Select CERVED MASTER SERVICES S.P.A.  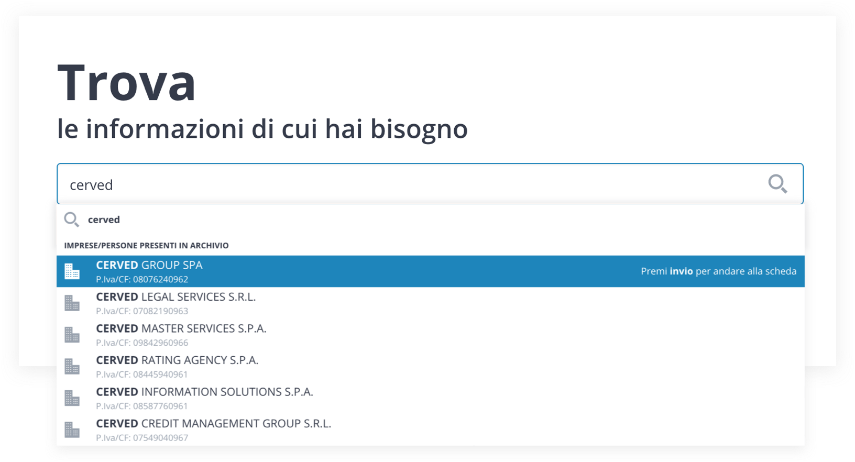pos(430,335)
